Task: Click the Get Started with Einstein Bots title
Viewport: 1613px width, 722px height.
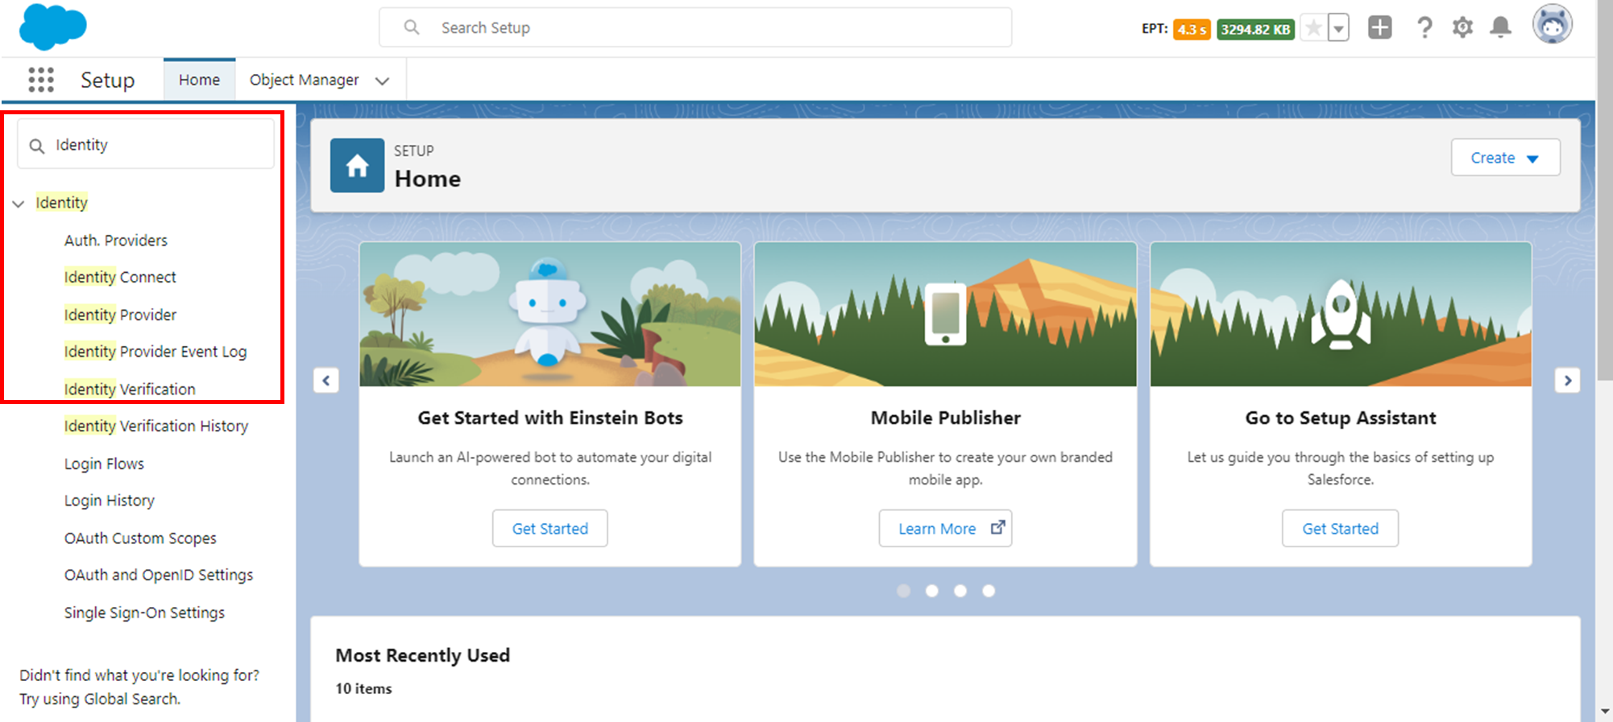Action: tap(550, 418)
